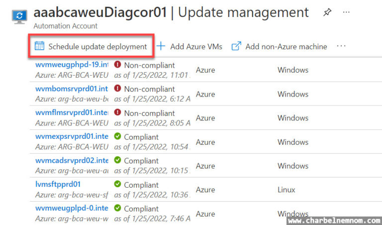Viewport: 382px width, 225px height.
Task: Click resource group text 'Azure: arg-bca-weu-w'
Action: pyautogui.click(x=72, y=219)
